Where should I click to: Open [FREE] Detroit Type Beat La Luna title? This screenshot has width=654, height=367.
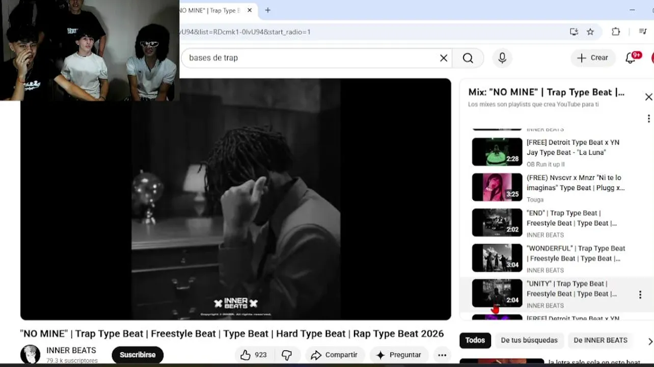[573, 147]
